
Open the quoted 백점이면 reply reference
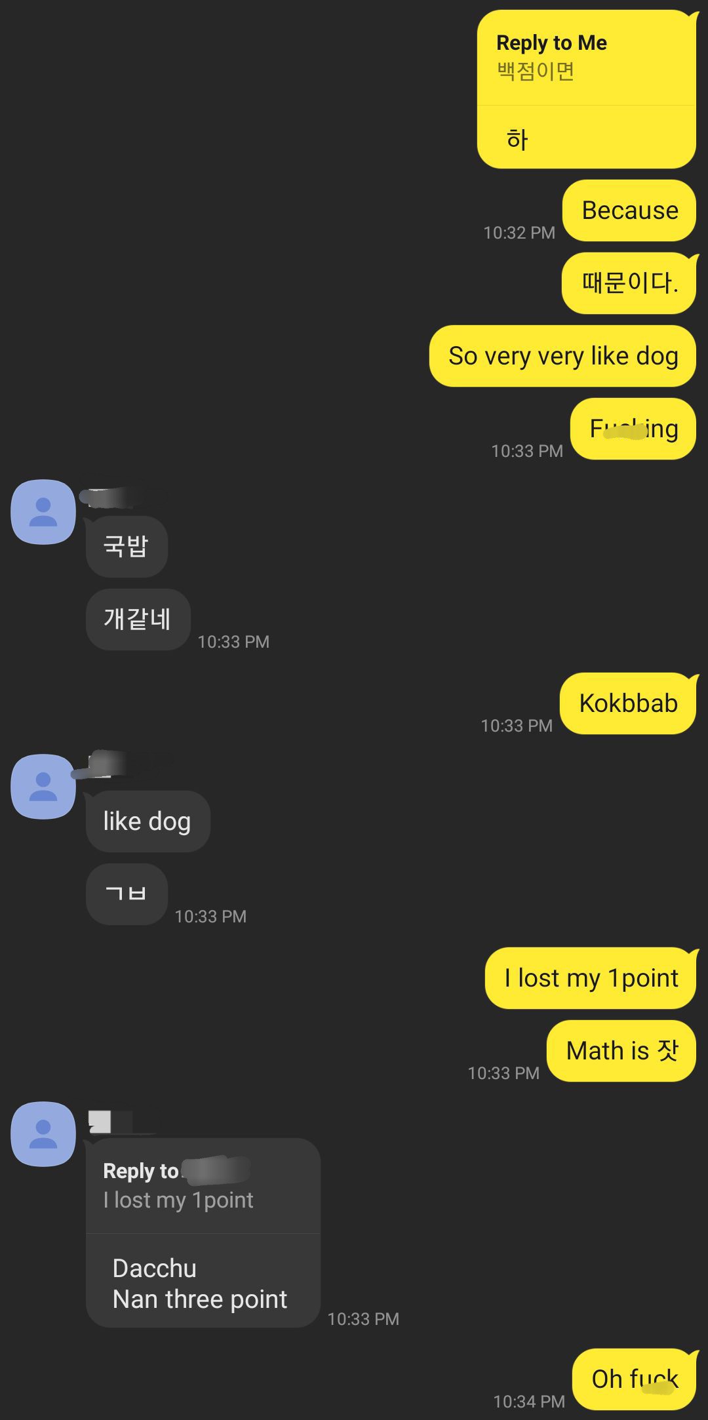(x=586, y=58)
